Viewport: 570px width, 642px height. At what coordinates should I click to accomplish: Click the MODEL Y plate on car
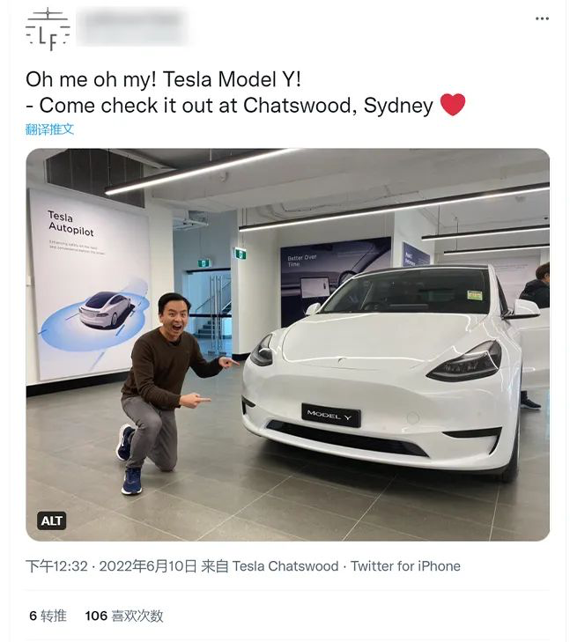330,415
